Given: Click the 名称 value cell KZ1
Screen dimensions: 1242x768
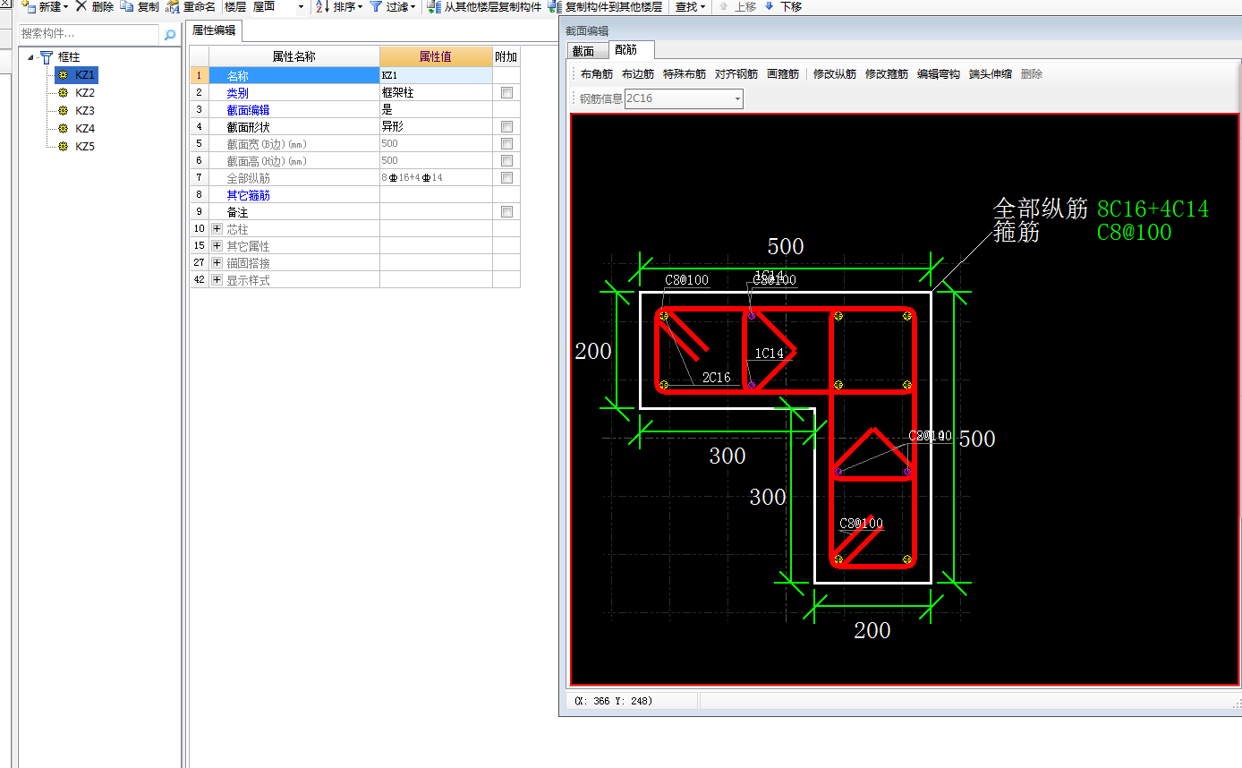Looking at the screenshot, I should (x=436, y=75).
